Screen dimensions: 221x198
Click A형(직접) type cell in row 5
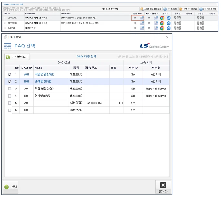[x=76, y=103]
